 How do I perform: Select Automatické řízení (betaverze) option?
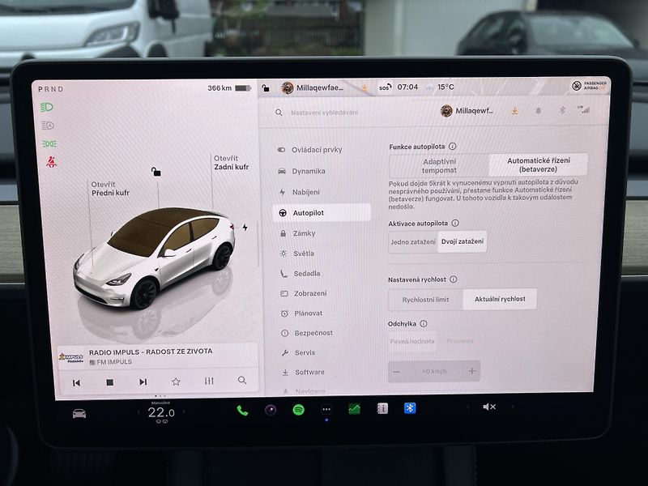click(x=538, y=165)
